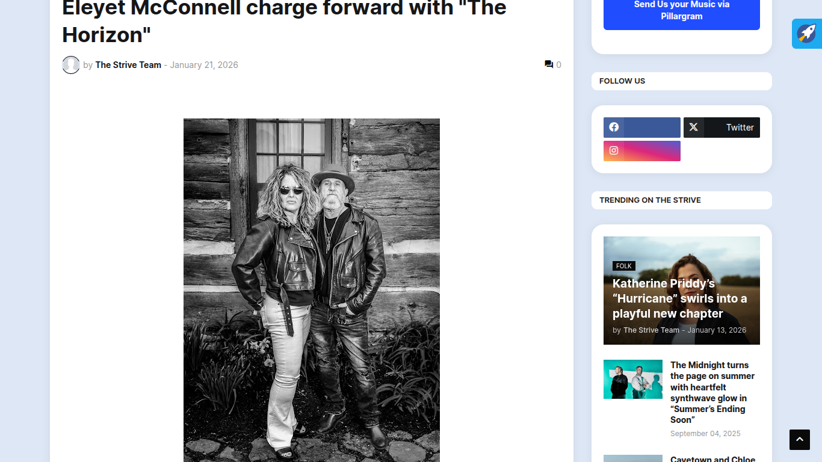The image size is (822, 462).
Task: Click the black-and-white duo photo
Action: (312, 290)
